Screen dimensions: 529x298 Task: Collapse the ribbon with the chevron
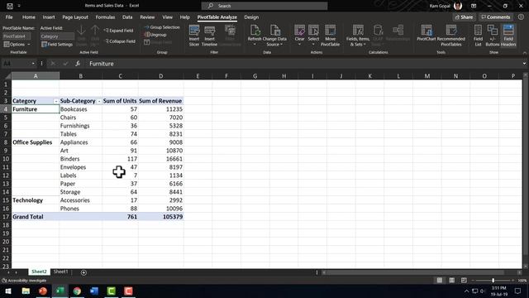coord(524,53)
